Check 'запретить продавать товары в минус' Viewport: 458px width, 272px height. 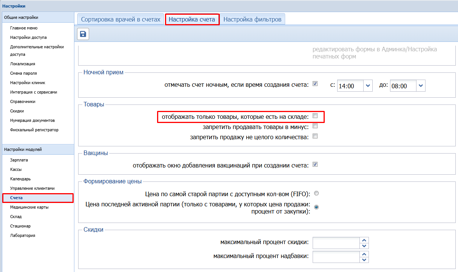coord(315,126)
